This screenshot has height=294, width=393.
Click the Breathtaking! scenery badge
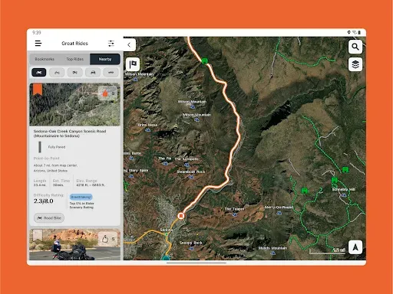pyautogui.click(x=81, y=197)
